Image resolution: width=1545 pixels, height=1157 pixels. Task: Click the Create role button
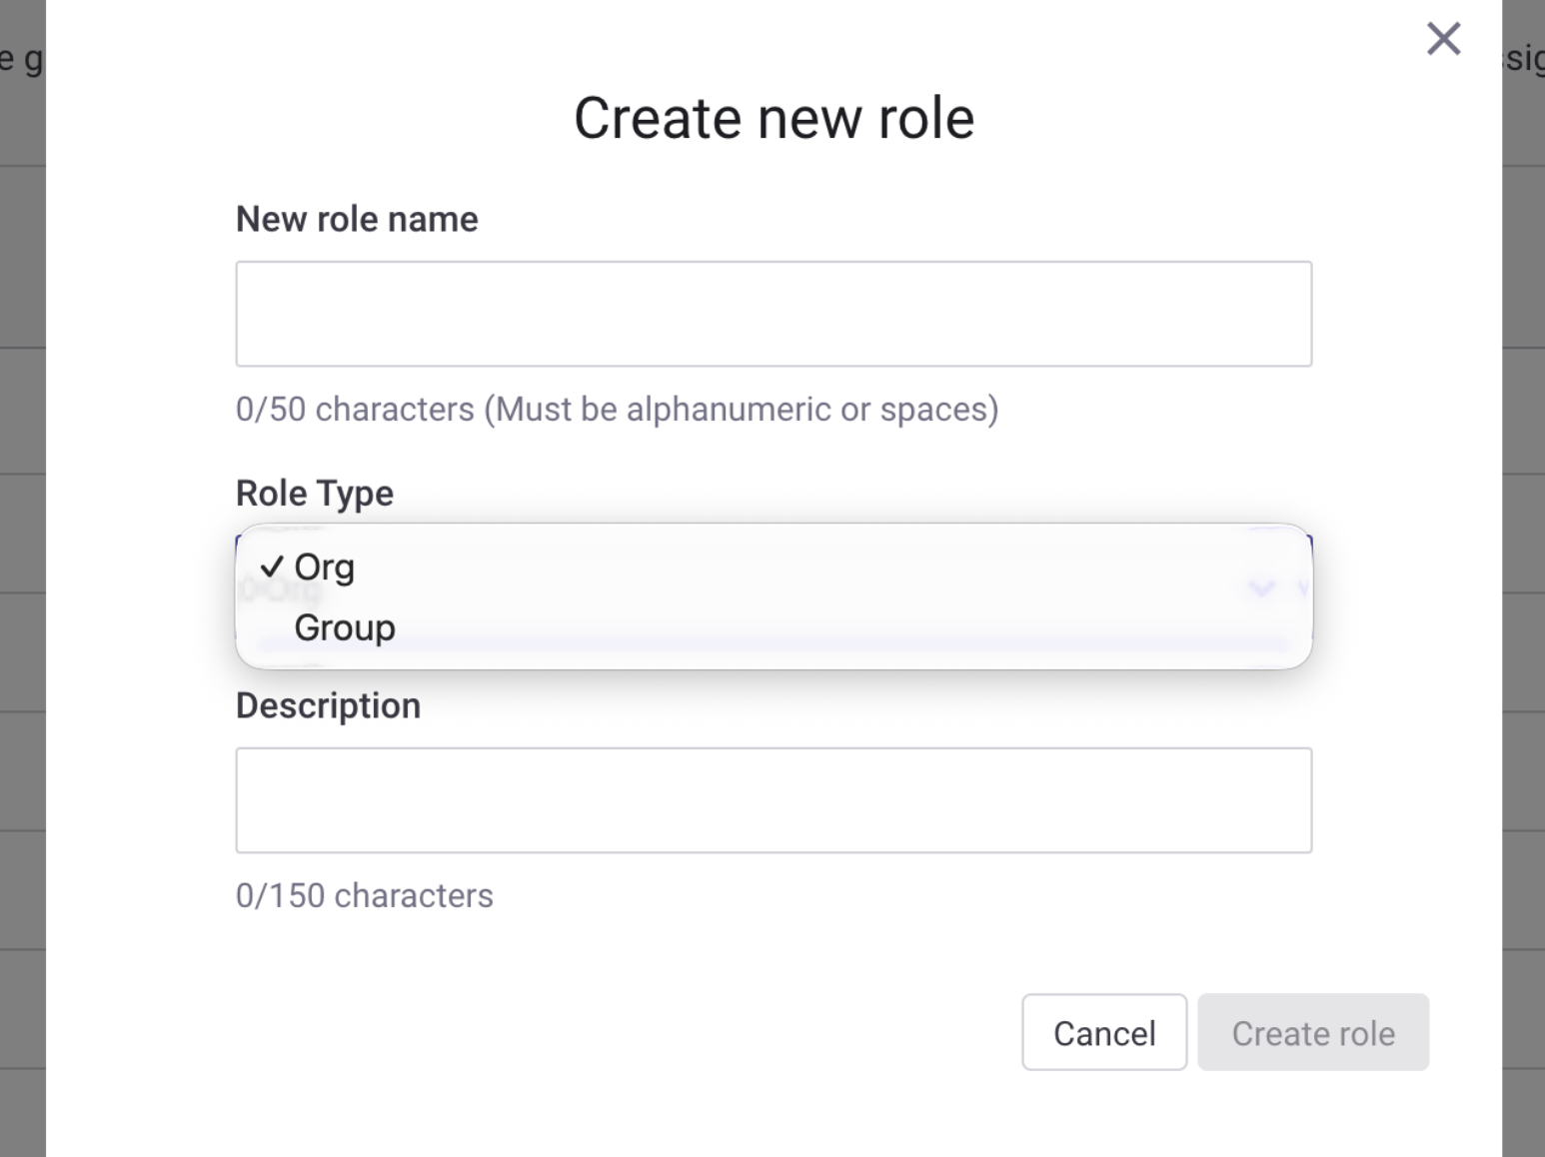(x=1312, y=1032)
